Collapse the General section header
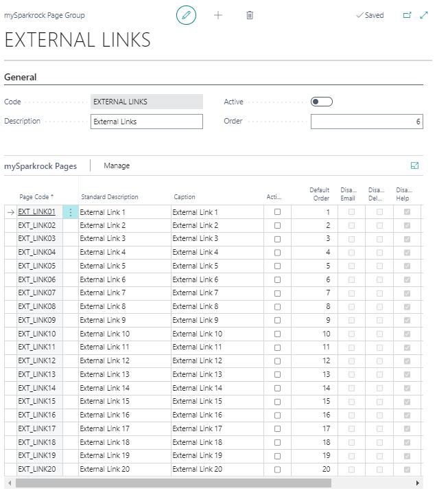437x493 pixels. [21, 78]
